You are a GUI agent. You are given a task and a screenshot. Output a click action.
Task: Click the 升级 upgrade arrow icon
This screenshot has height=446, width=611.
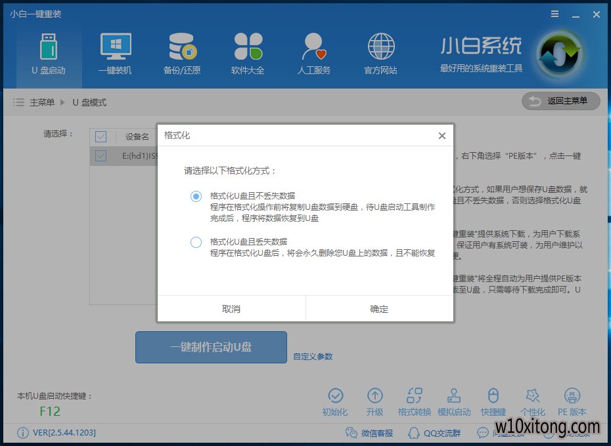(x=374, y=395)
